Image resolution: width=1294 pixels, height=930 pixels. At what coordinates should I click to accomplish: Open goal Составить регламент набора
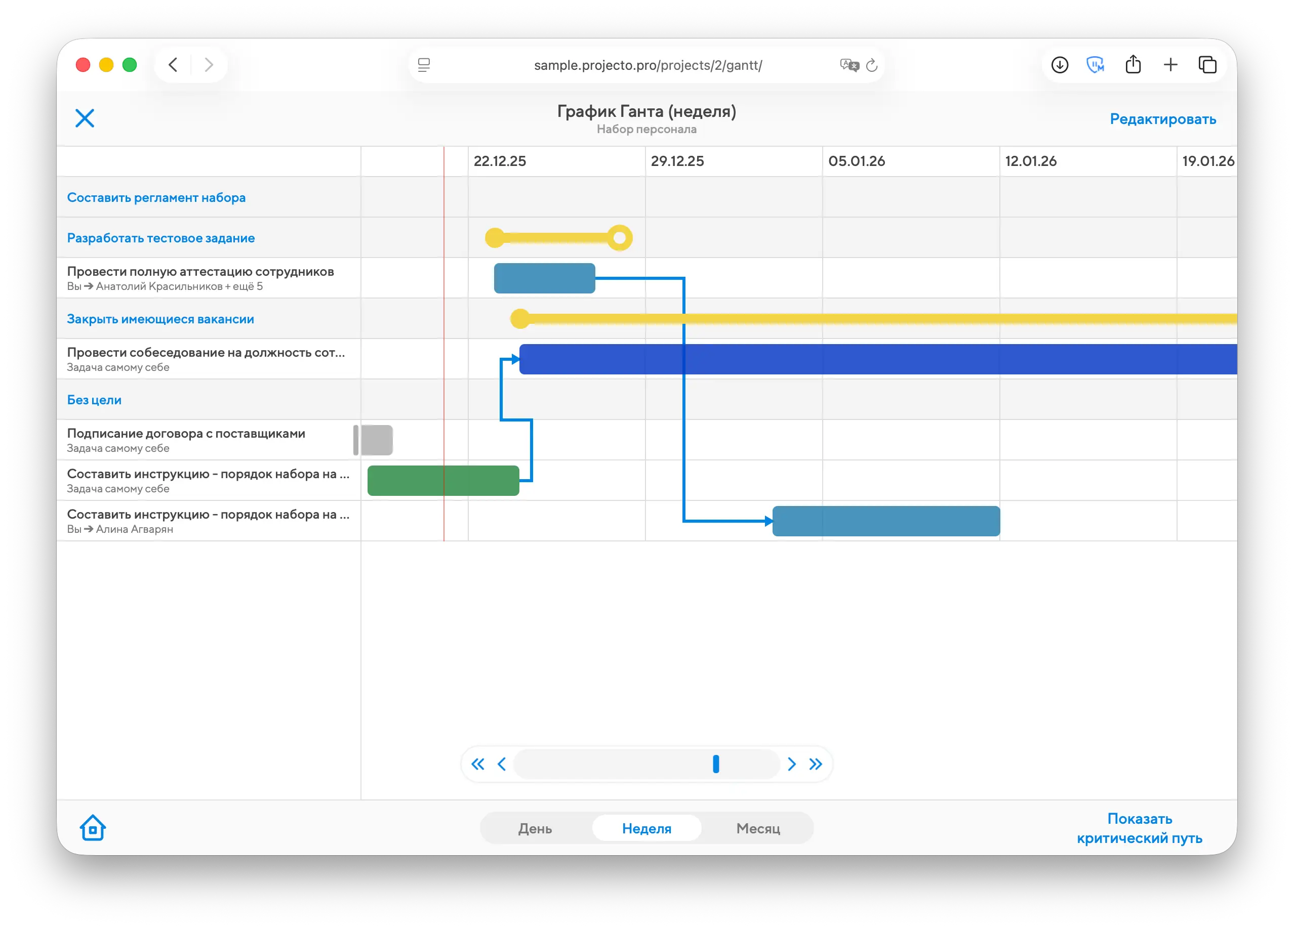pyautogui.click(x=156, y=197)
